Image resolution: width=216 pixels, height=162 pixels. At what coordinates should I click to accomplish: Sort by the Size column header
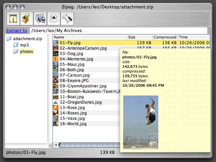[139, 37]
